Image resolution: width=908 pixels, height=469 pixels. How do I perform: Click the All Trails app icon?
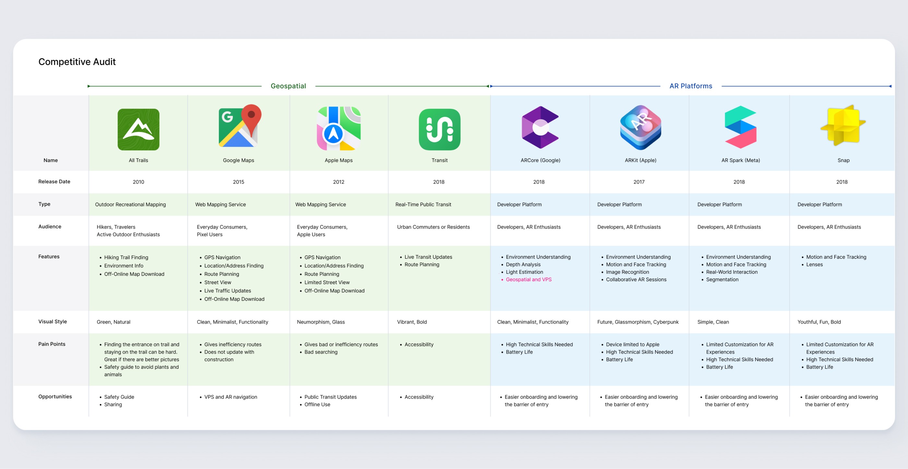click(138, 129)
